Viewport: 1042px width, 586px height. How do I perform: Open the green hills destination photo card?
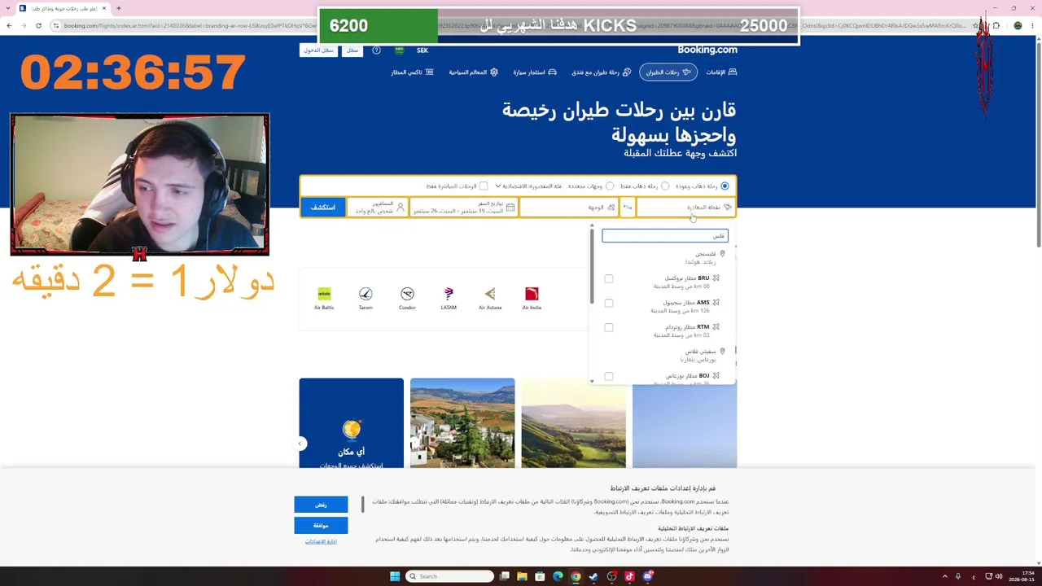tap(574, 422)
